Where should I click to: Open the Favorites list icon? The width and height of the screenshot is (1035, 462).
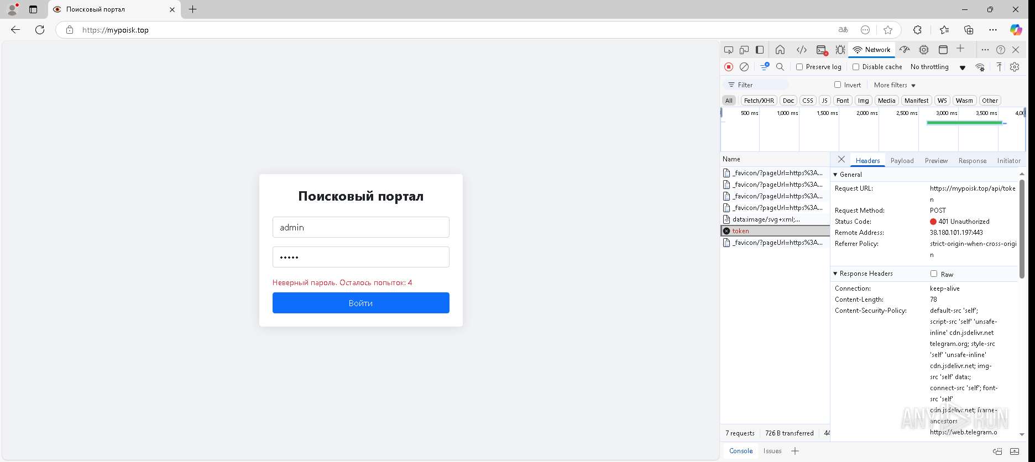point(944,30)
